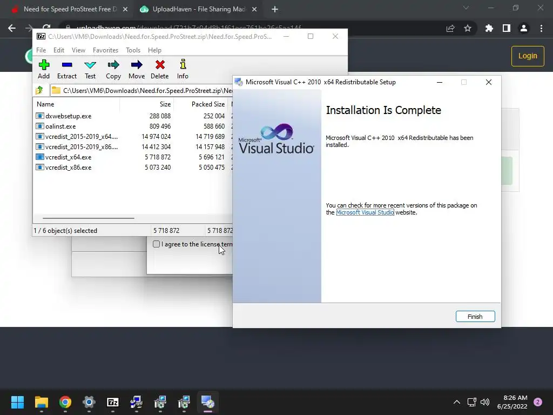
Task: Close the Visual C++ Redistributable Setup window
Action: point(488,82)
